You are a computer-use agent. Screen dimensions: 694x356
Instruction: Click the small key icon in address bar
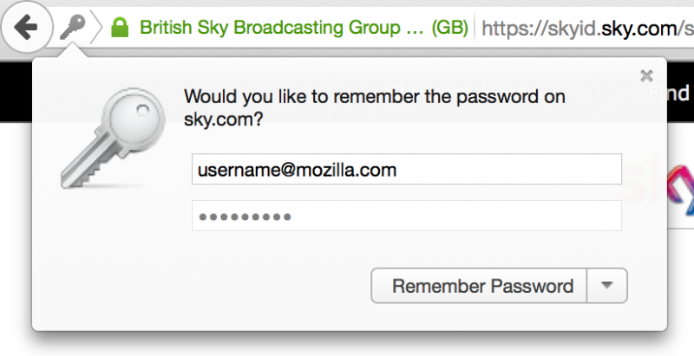(72, 29)
